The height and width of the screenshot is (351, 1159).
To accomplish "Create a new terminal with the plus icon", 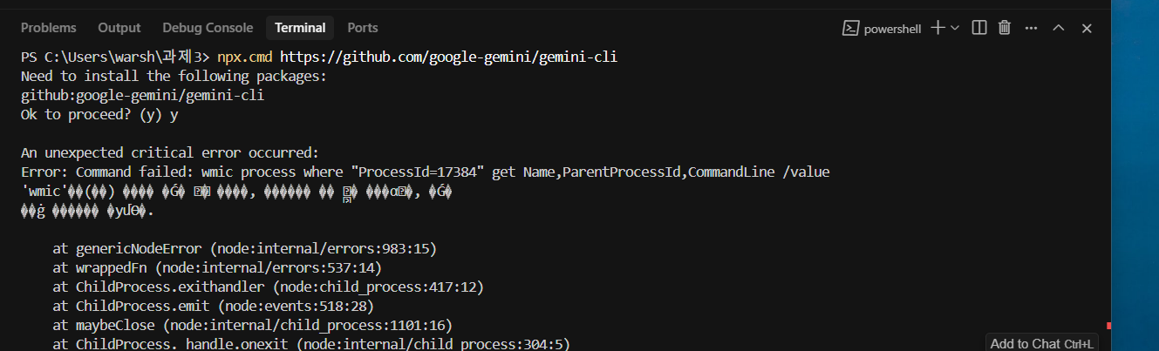I will (x=937, y=28).
